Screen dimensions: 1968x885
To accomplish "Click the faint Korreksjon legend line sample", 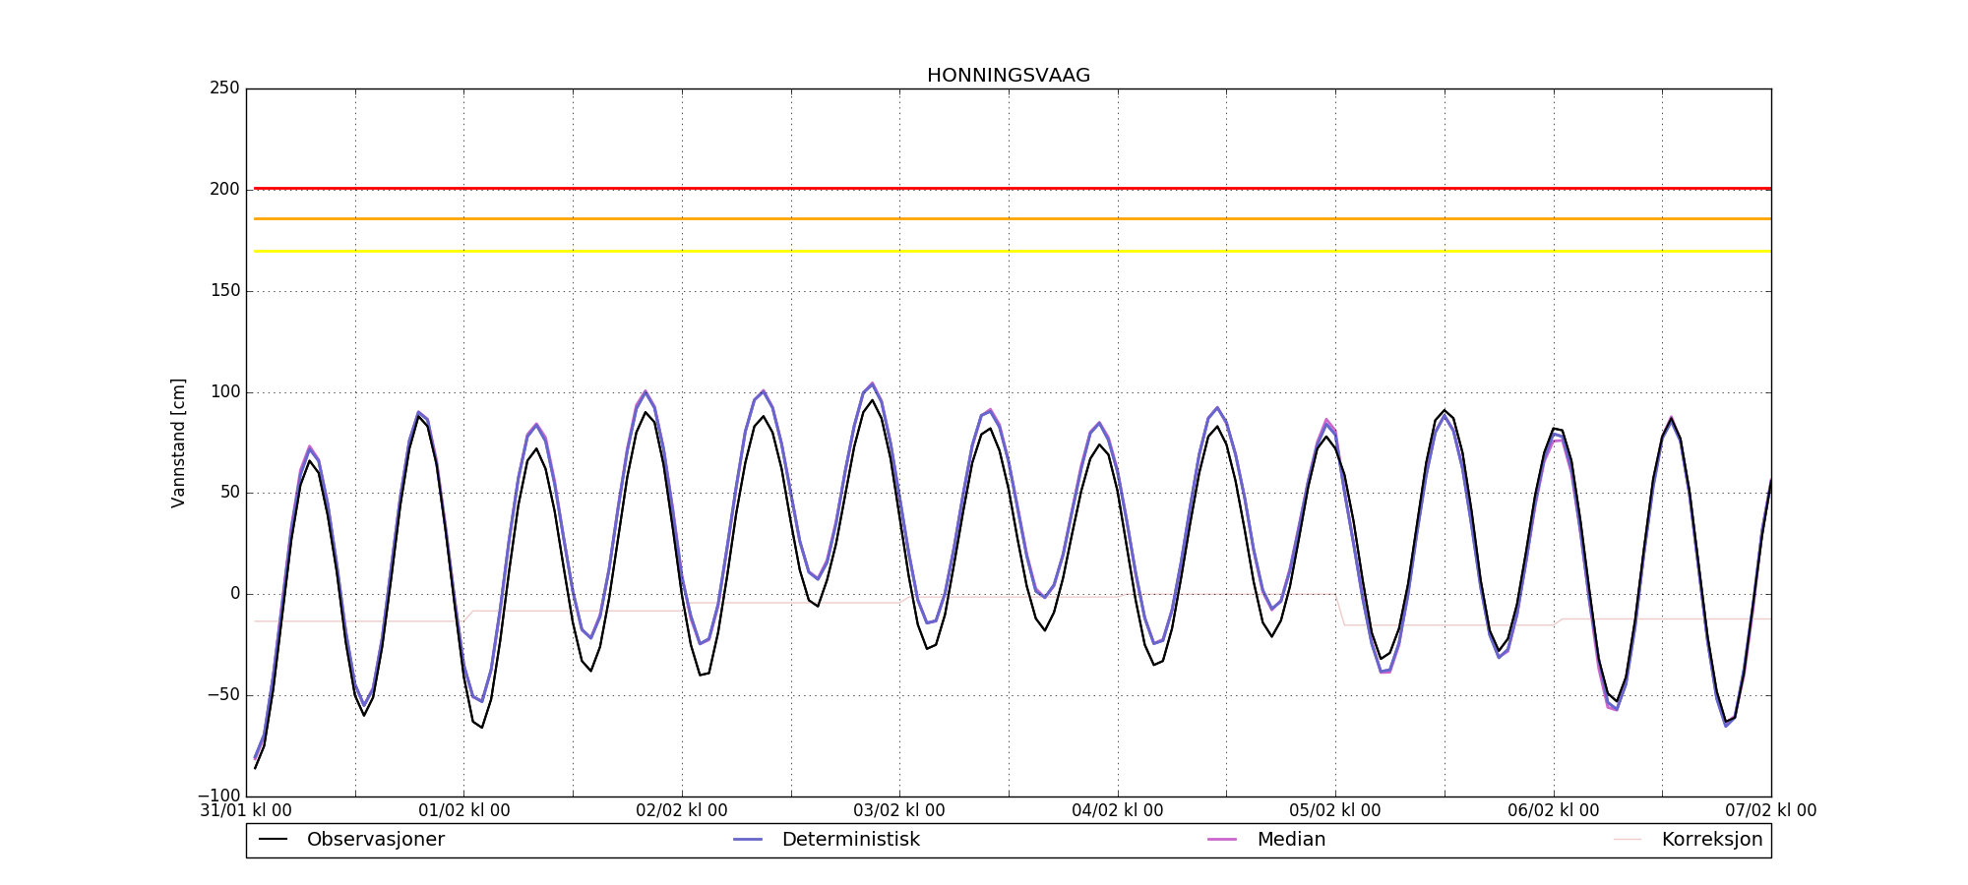I will [x=1628, y=840].
